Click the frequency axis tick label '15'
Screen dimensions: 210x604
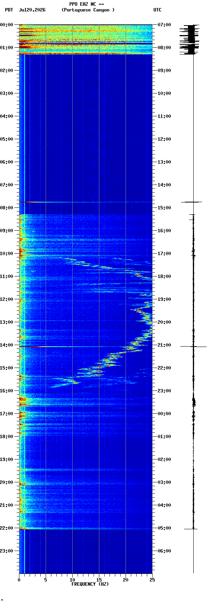point(99,580)
